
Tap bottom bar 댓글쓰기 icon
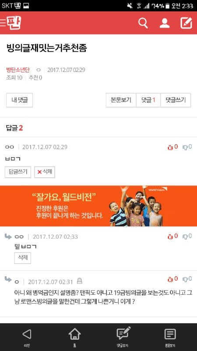pos(123,337)
